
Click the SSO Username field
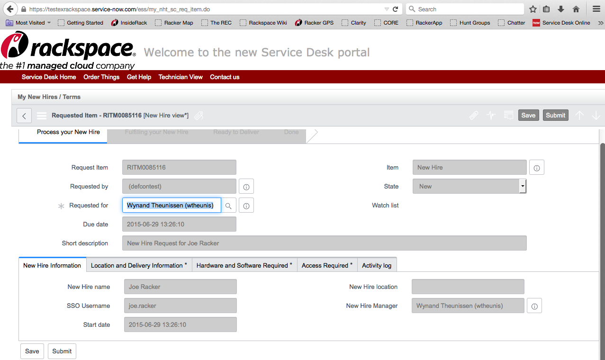pos(181,306)
